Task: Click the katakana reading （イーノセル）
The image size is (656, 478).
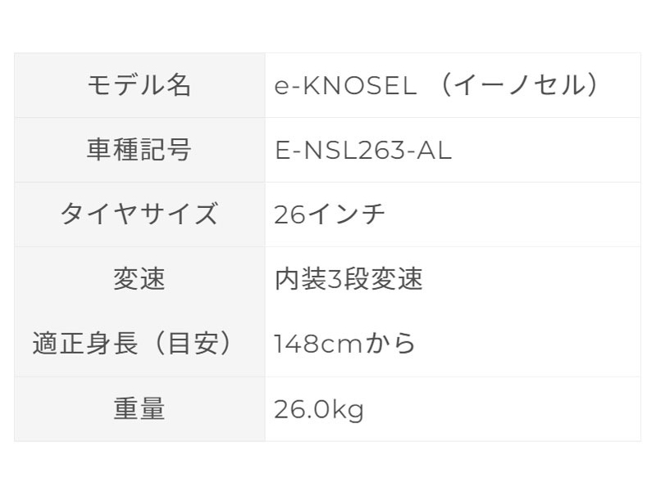Action: coord(520,86)
